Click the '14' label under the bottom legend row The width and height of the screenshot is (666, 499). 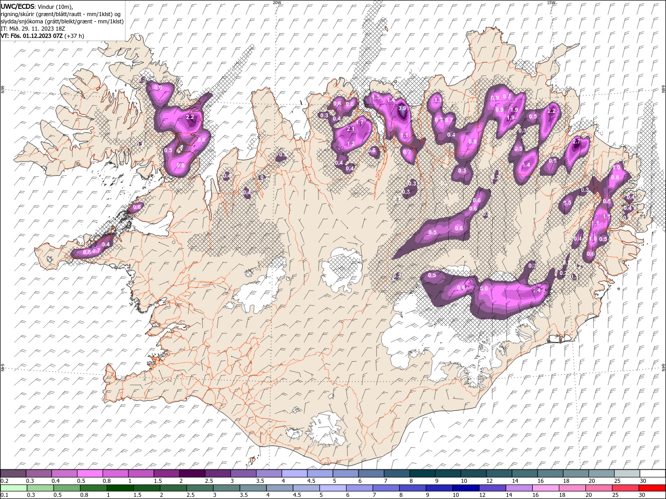(509, 495)
